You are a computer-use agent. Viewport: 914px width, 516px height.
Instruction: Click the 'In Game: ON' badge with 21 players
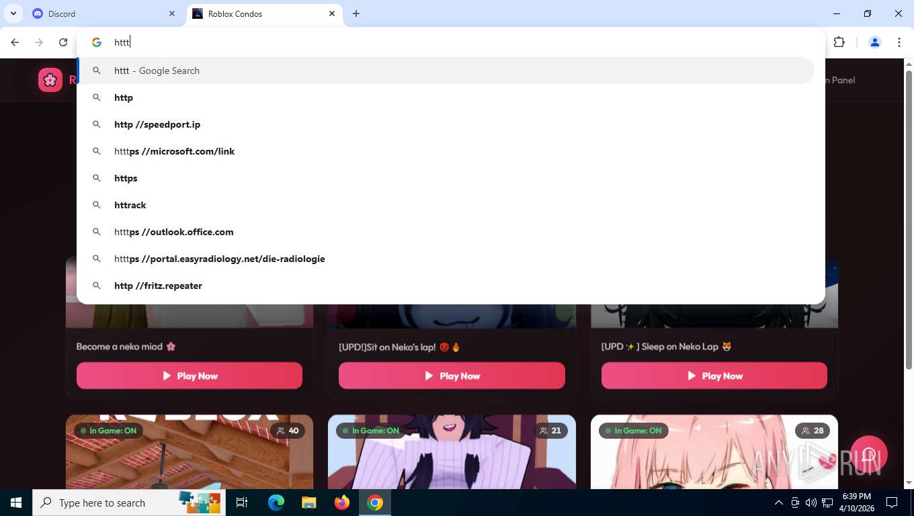pyautogui.click(x=370, y=431)
